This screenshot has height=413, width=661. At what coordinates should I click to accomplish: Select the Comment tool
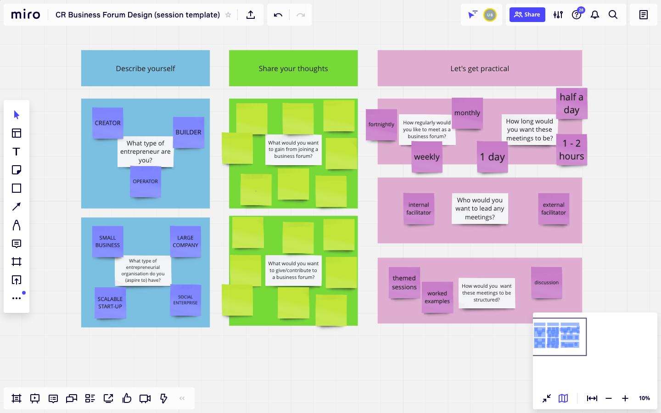(17, 243)
